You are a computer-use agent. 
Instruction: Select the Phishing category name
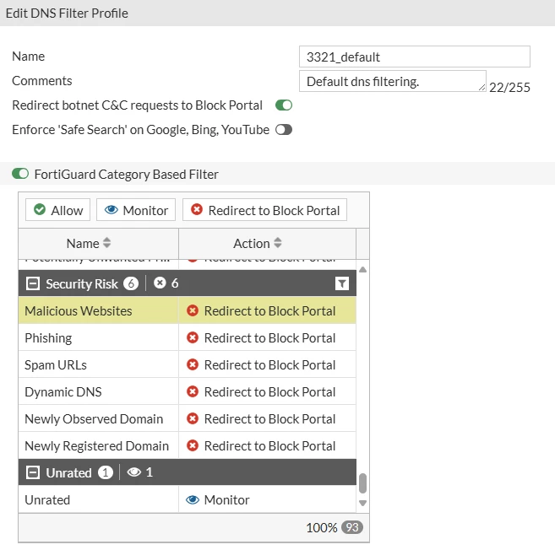pos(48,338)
